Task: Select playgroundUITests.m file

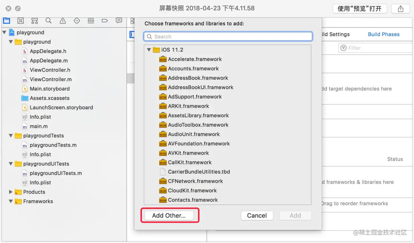Action: [56, 173]
